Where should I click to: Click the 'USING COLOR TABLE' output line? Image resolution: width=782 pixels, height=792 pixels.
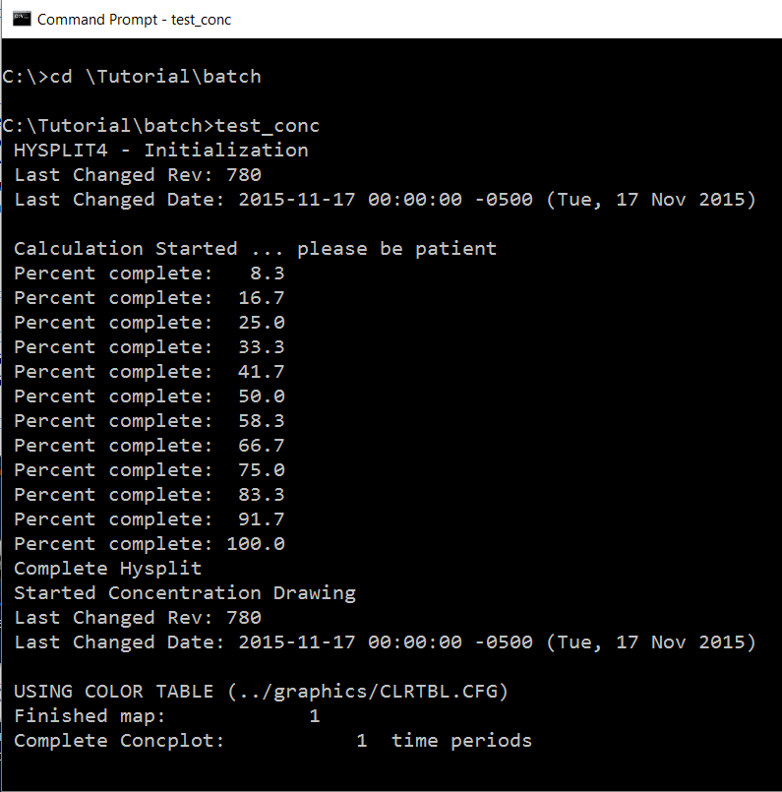tap(261, 691)
